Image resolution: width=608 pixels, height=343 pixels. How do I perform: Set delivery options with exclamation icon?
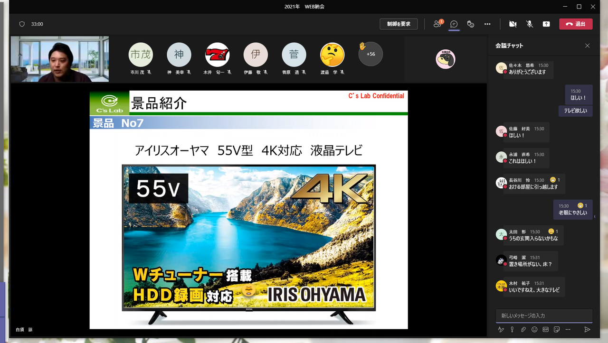[512, 329]
